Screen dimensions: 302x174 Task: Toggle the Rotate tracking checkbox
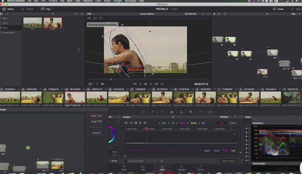click(x=187, y=123)
